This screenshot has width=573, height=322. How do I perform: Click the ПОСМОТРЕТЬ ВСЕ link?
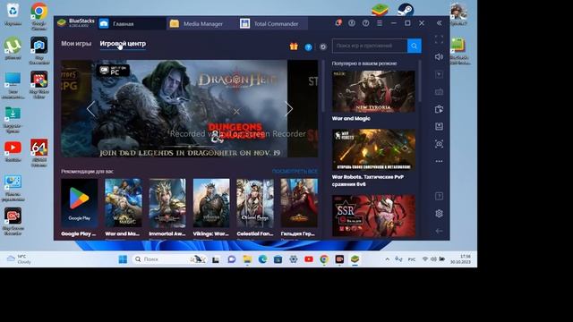295,171
